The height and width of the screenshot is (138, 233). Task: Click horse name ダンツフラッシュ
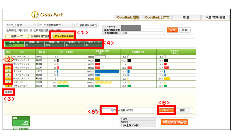21,64
